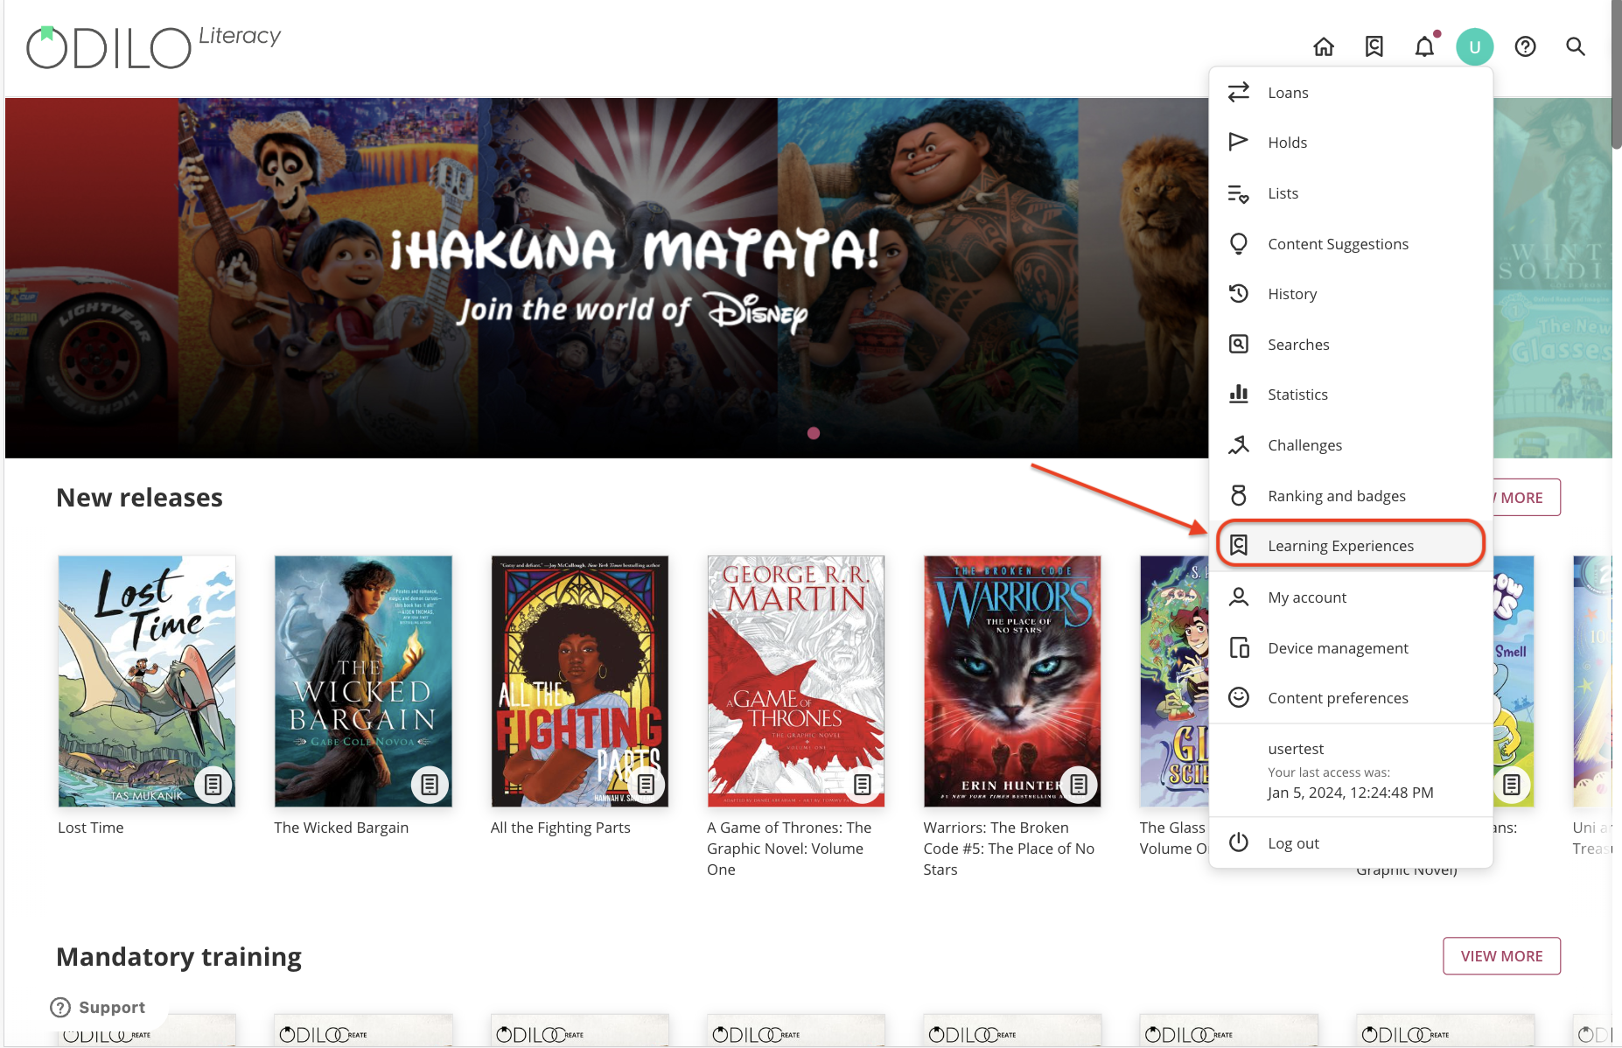This screenshot has width=1622, height=1048.
Task: Click the Holds flag icon
Action: (1239, 142)
